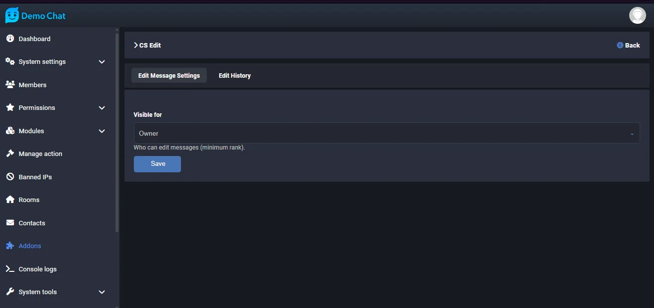This screenshot has height=308, width=654.
Task: Select the Edit Message Settings tab
Action: pyautogui.click(x=169, y=76)
